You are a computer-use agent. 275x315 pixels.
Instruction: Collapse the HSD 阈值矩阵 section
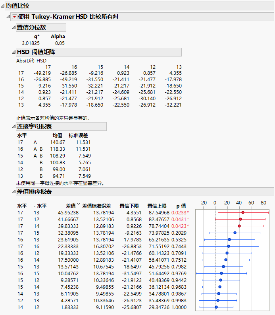[13, 52]
